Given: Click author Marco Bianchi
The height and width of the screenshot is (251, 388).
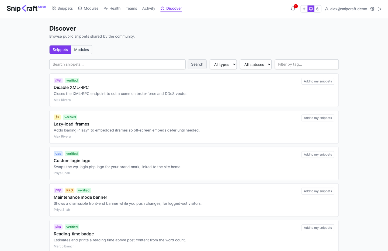Looking at the screenshot, I should pyautogui.click(x=64, y=246).
